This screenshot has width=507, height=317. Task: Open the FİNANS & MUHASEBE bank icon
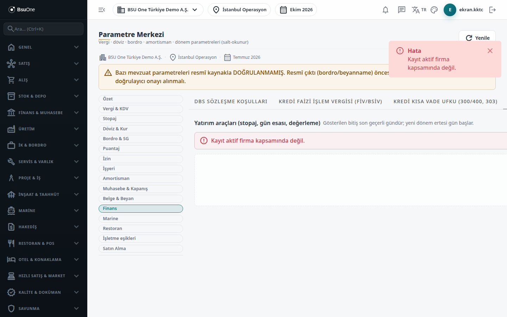(x=11, y=113)
